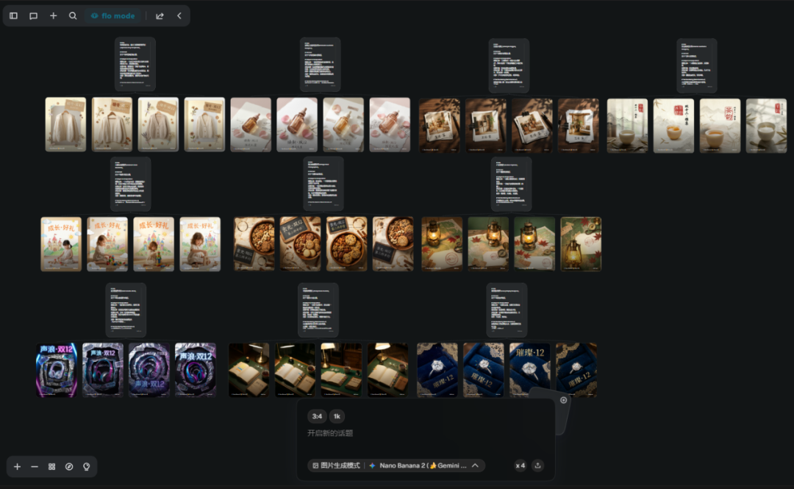Zoom out with the minus icon
This screenshot has width=794, height=489.
point(35,467)
